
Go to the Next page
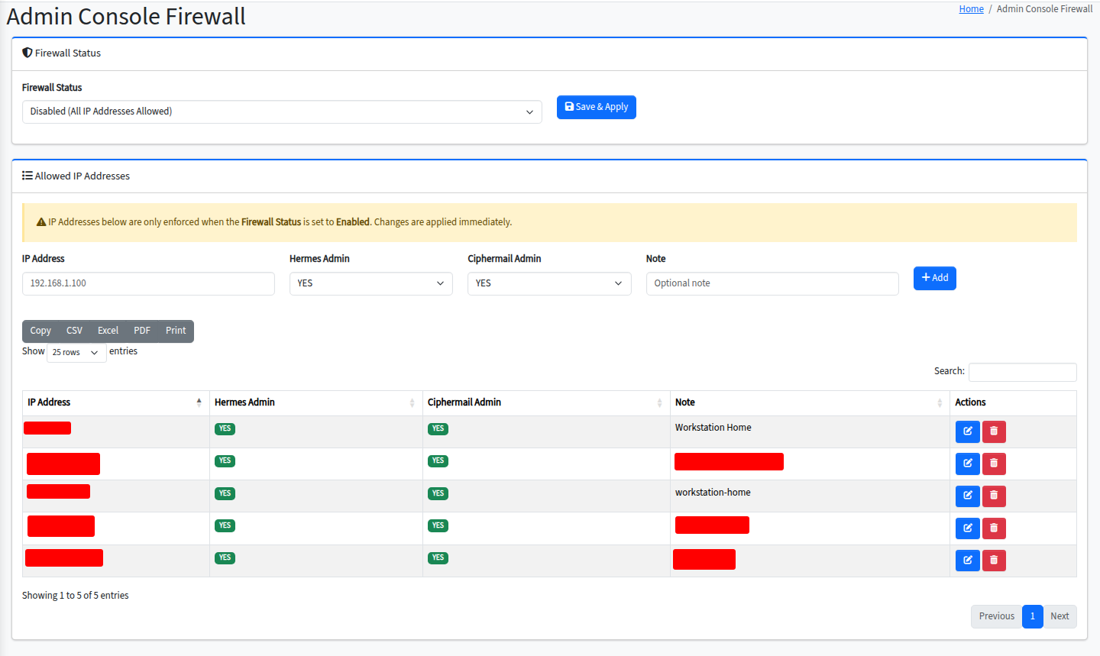(x=1060, y=616)
